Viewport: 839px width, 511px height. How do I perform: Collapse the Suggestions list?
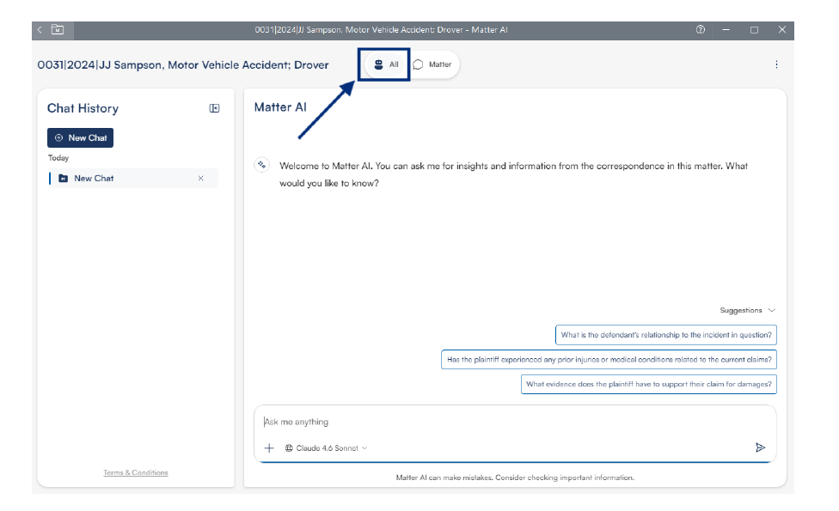748,311
